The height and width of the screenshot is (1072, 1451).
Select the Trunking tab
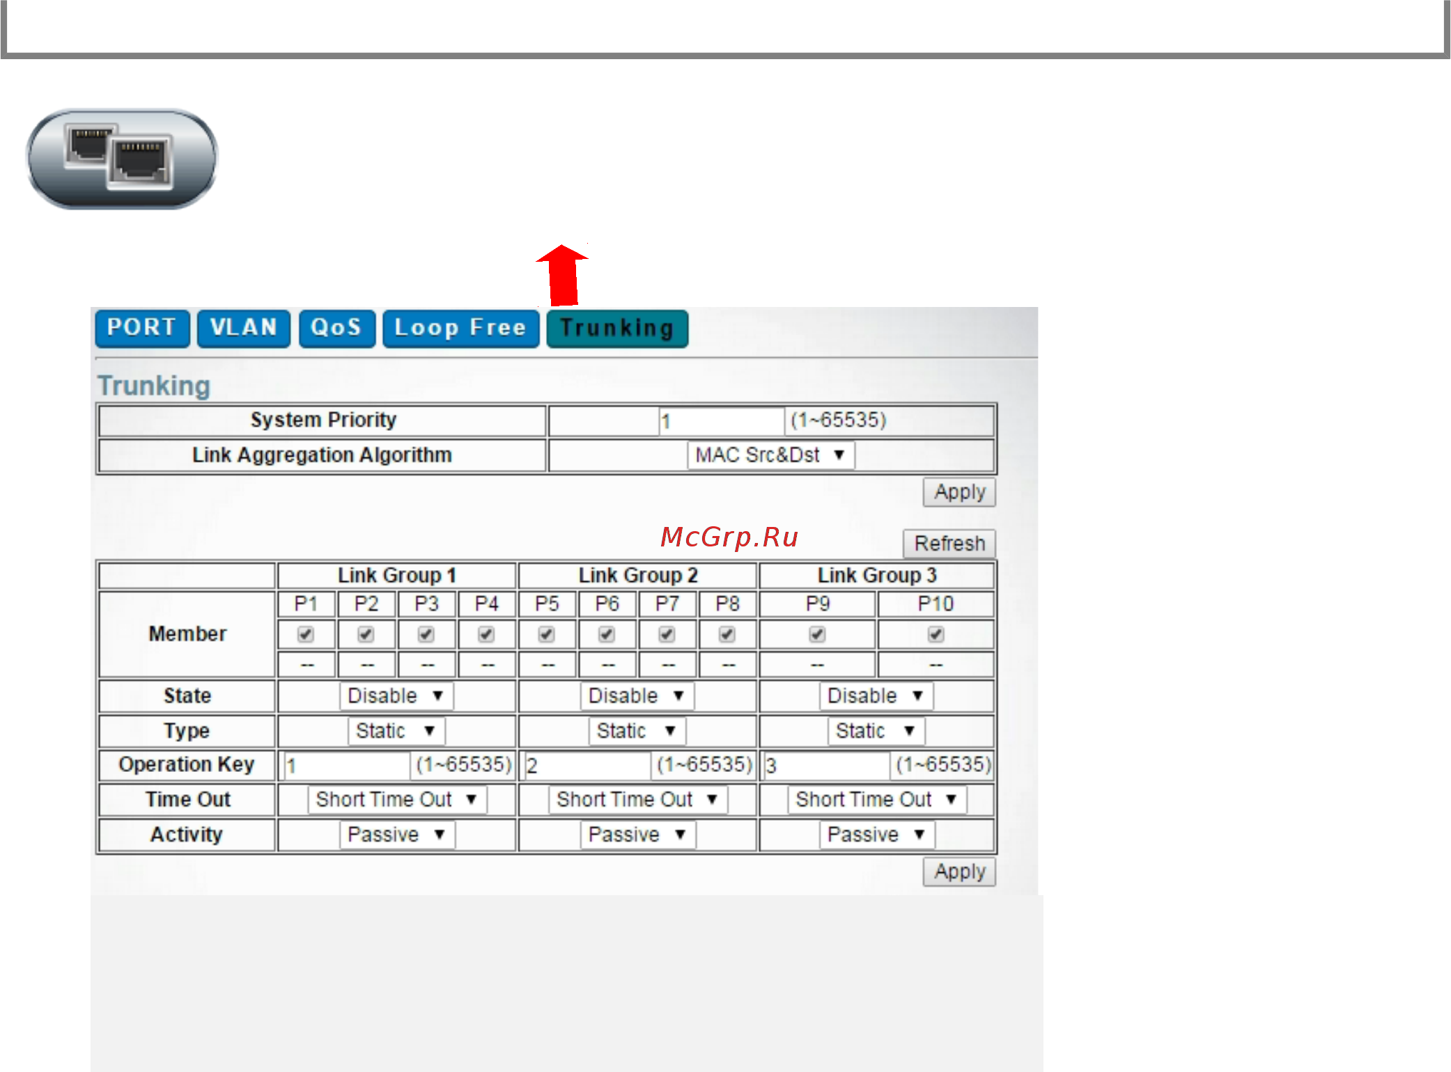pyautogui.click(x=617, y=328)
